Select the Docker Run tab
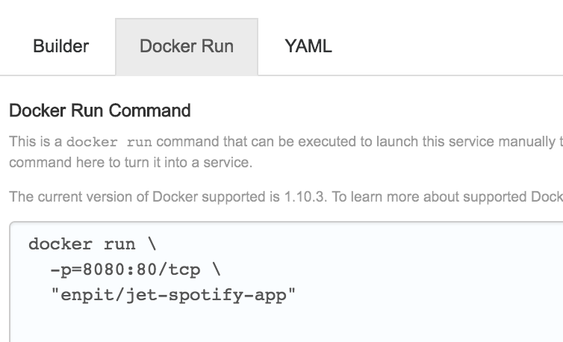563x342 pixels. 187,46
